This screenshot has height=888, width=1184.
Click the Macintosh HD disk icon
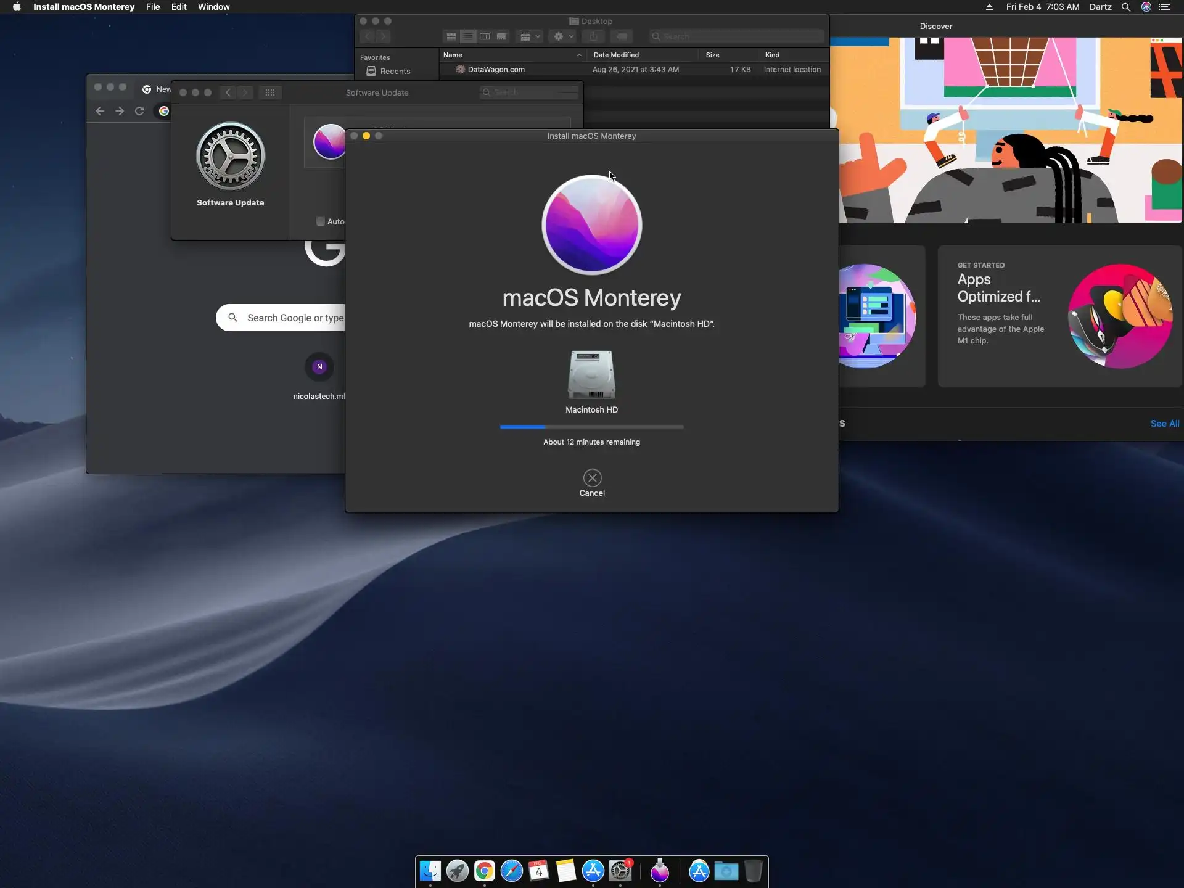pyautogui.click(x=591, y=375)
